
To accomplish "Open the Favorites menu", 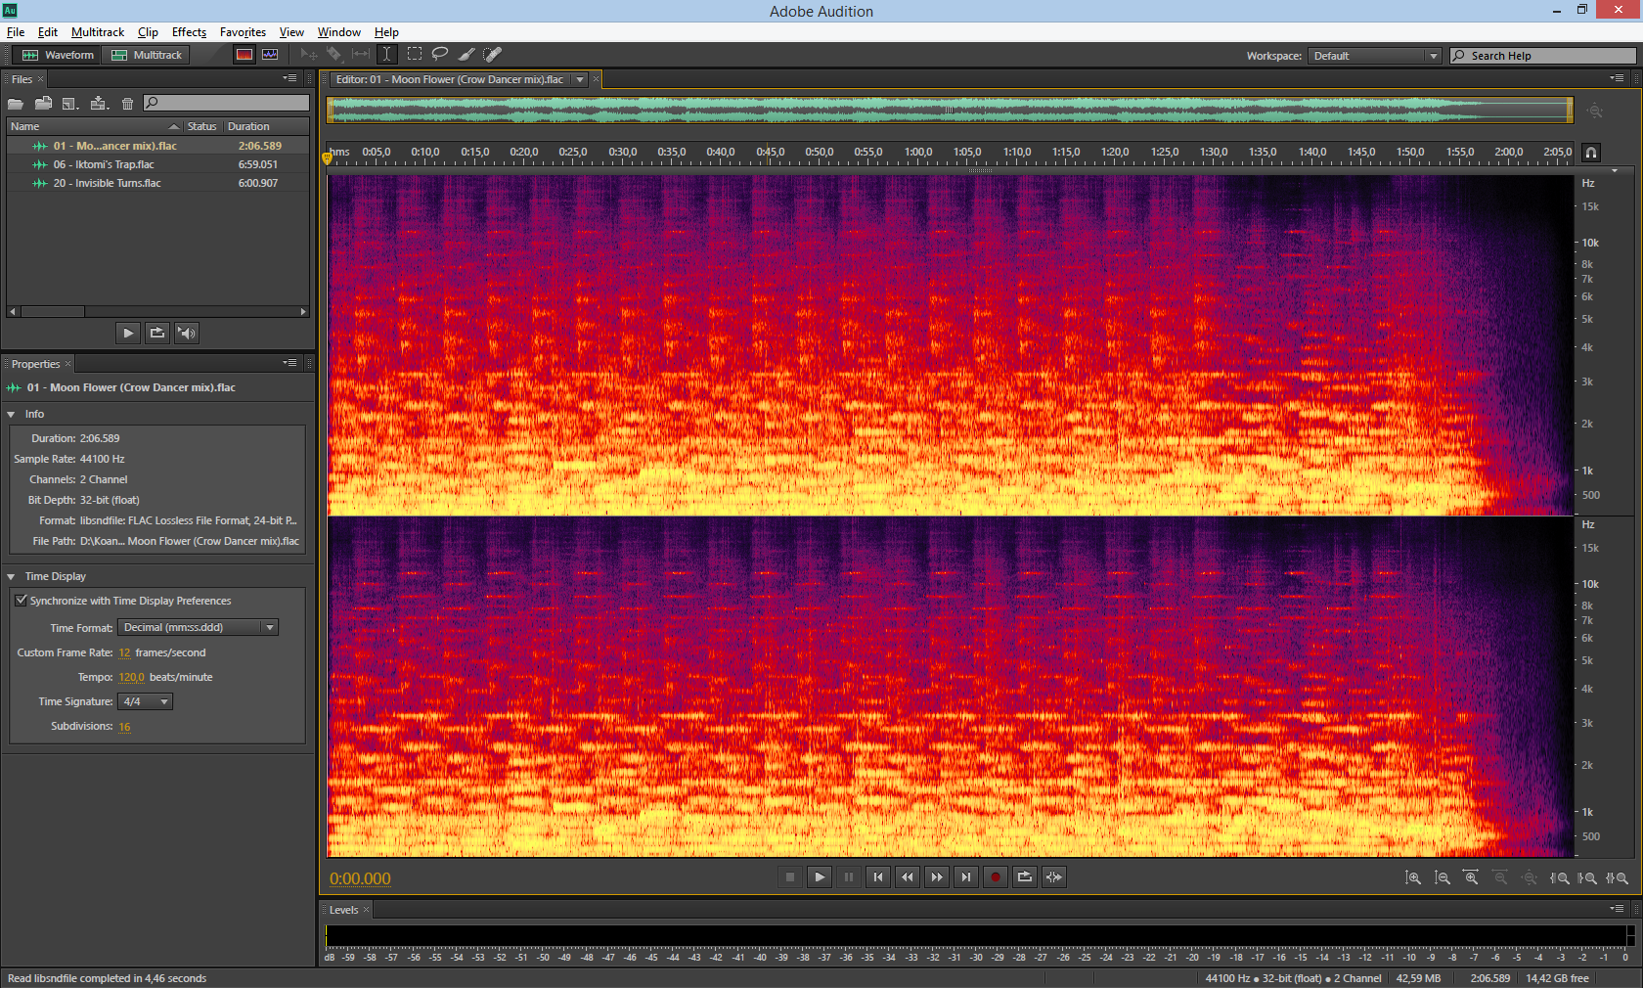I will [243, 32].
